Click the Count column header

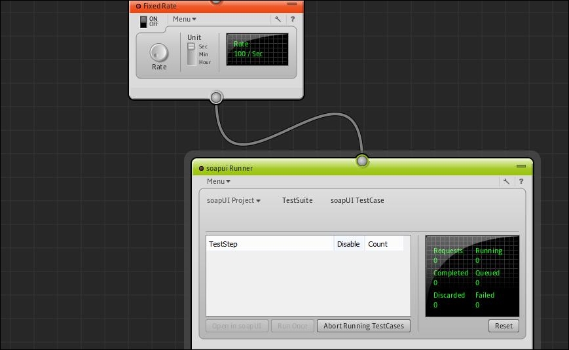click(384, 244)
